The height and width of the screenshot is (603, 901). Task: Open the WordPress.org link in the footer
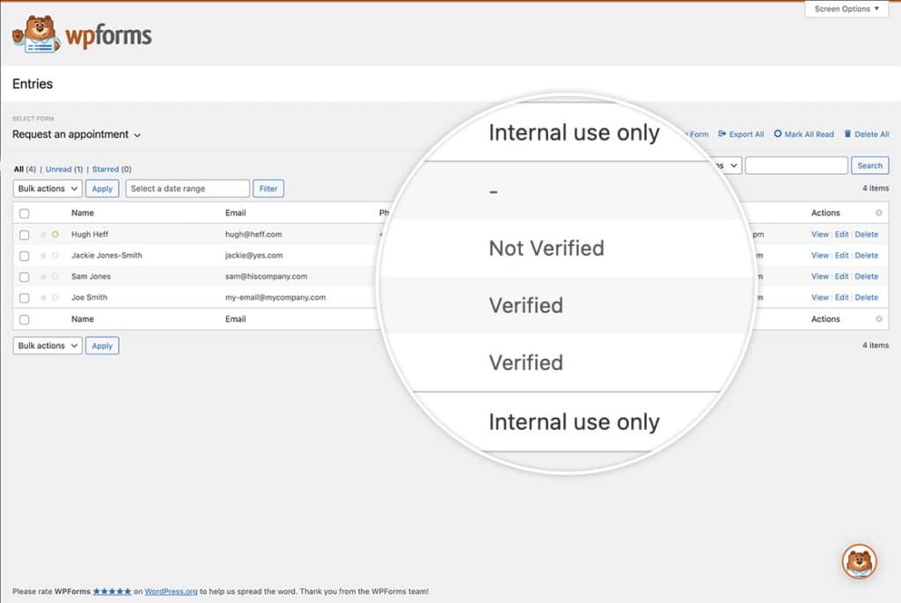(171, 592)
